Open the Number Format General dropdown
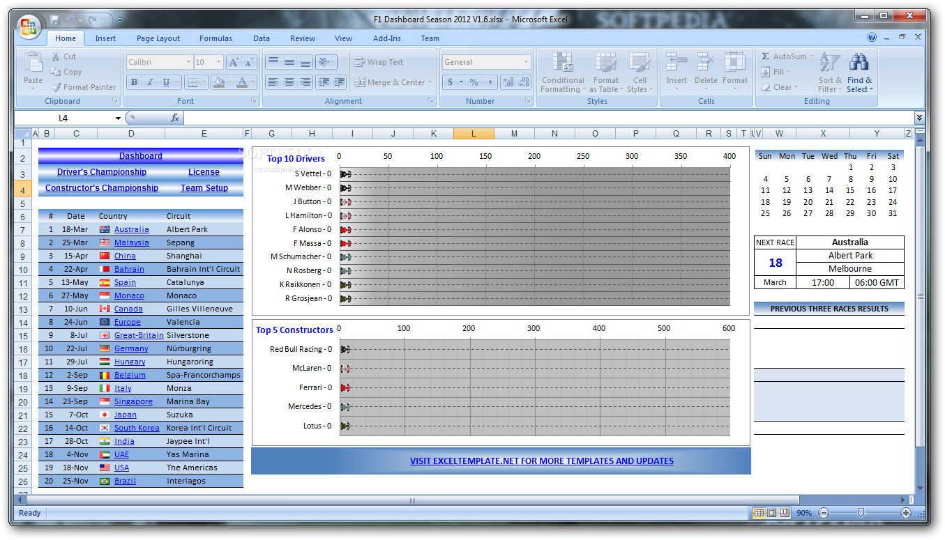This screenshot has width=945, height=540. click(527, 62)
